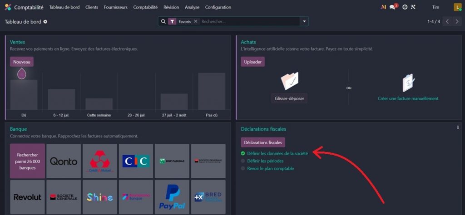465x215 pixels.
Task: Open Définir les périodes step
Action: point(265,161)
